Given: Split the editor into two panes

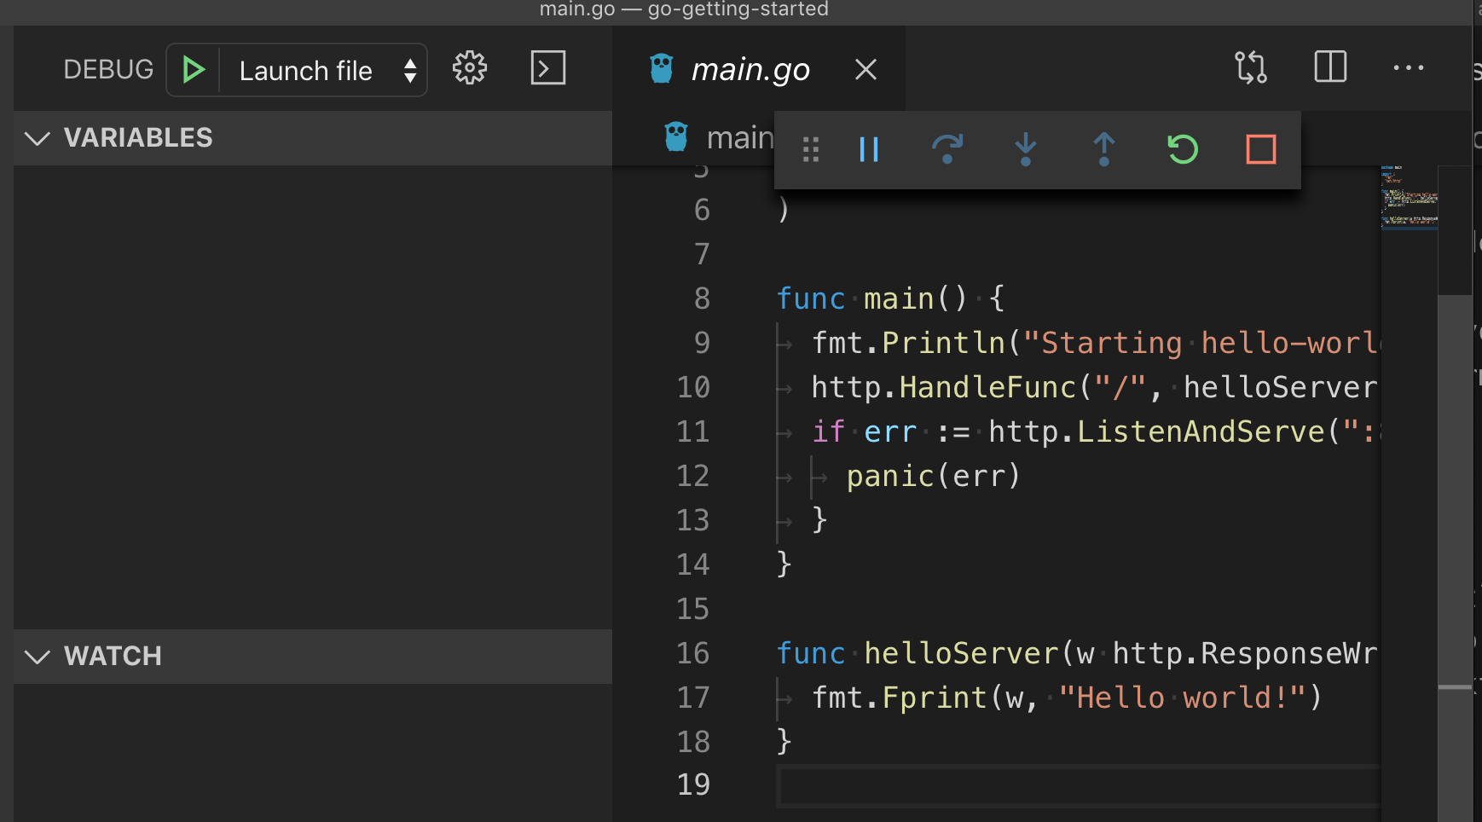Looking at the screenshot, I should click(x=1330, y=67).
